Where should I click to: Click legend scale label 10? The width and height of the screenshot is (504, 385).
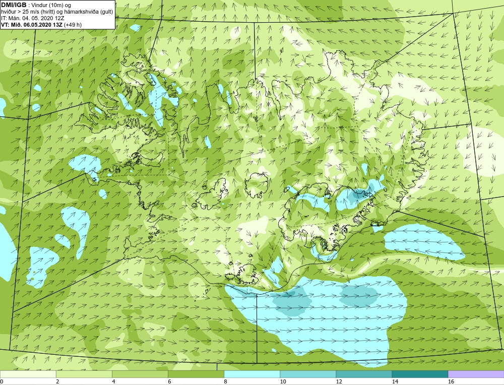(x=283, y=381)
